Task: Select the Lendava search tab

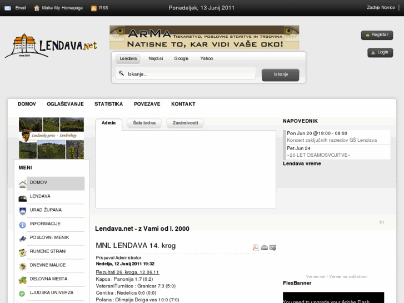Action: pyautogui.click(x=128, y=58)
